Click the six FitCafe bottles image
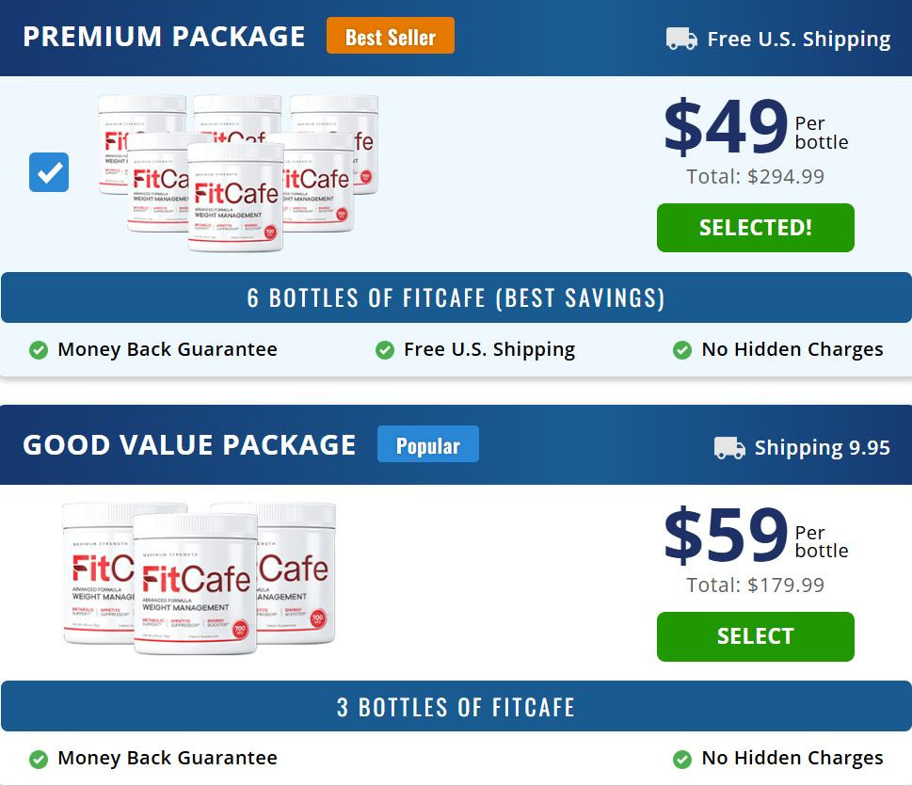 (x=237, y=171)
